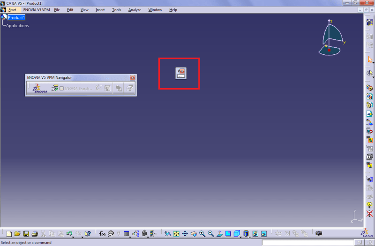Close the ENOVIA V5 VPM Navigator toolbar
Screen dimensions: 375x246
tap(132, 78)
